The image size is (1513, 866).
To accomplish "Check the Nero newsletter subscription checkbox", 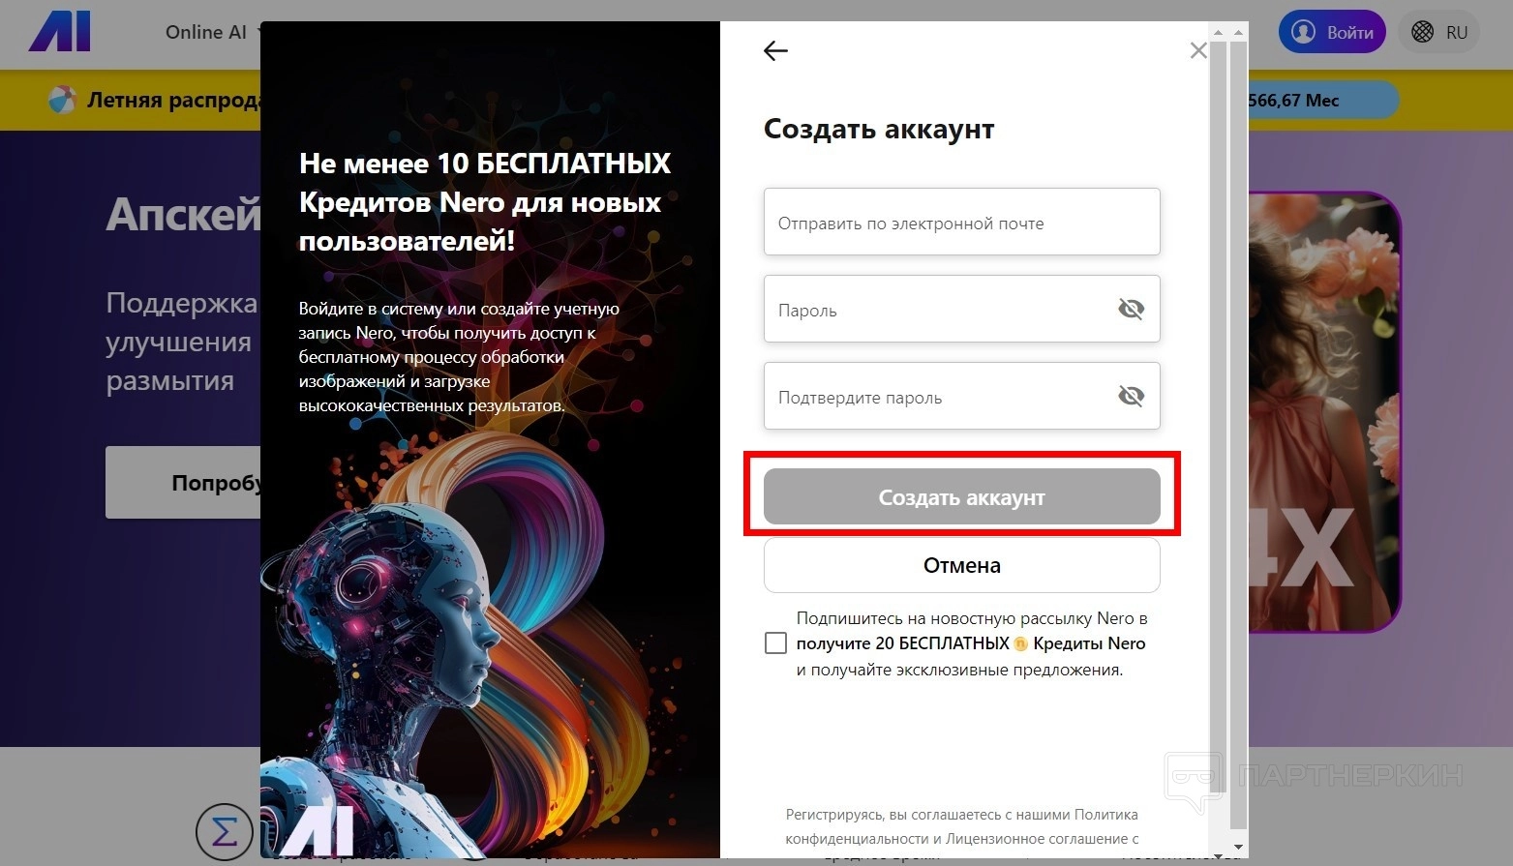I will [x=775, y=643].
